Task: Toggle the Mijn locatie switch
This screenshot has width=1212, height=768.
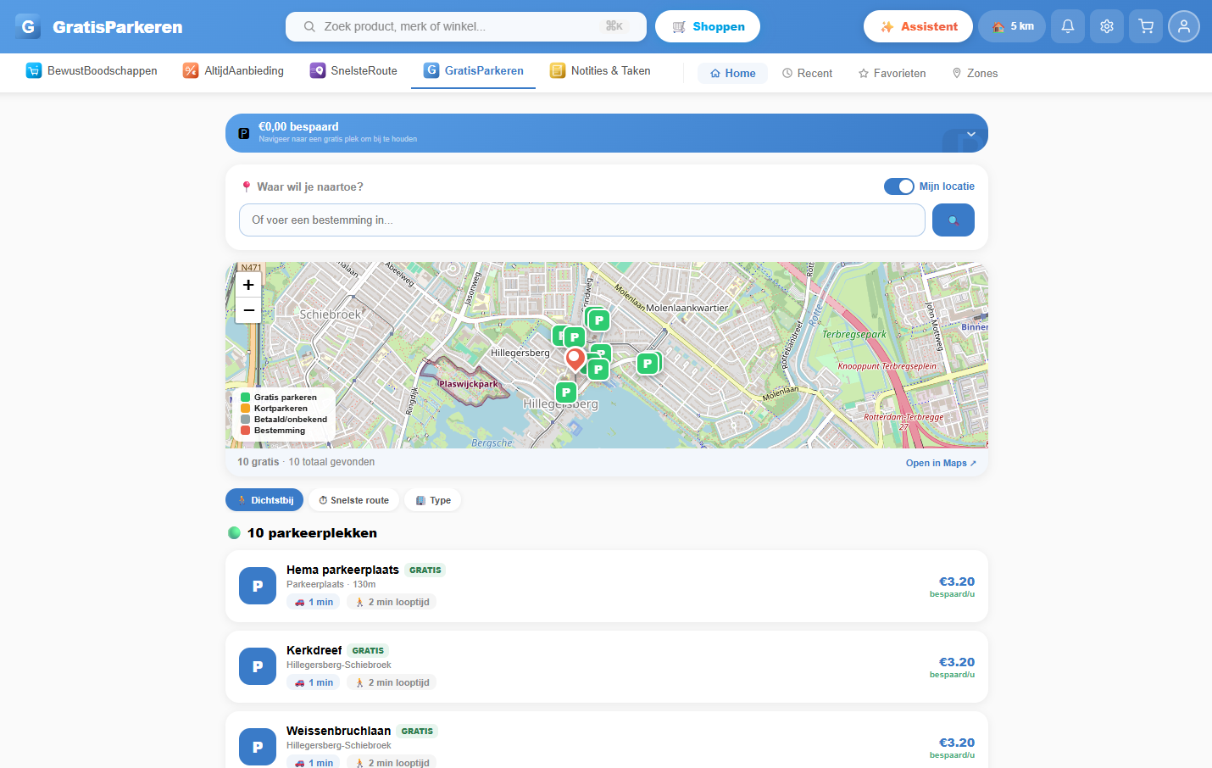Action: pos(898,186)
